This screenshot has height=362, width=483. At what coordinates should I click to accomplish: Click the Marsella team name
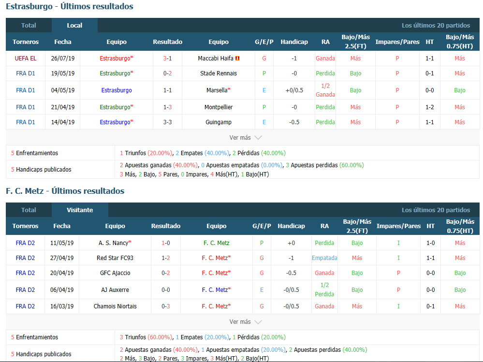[217, 90]
